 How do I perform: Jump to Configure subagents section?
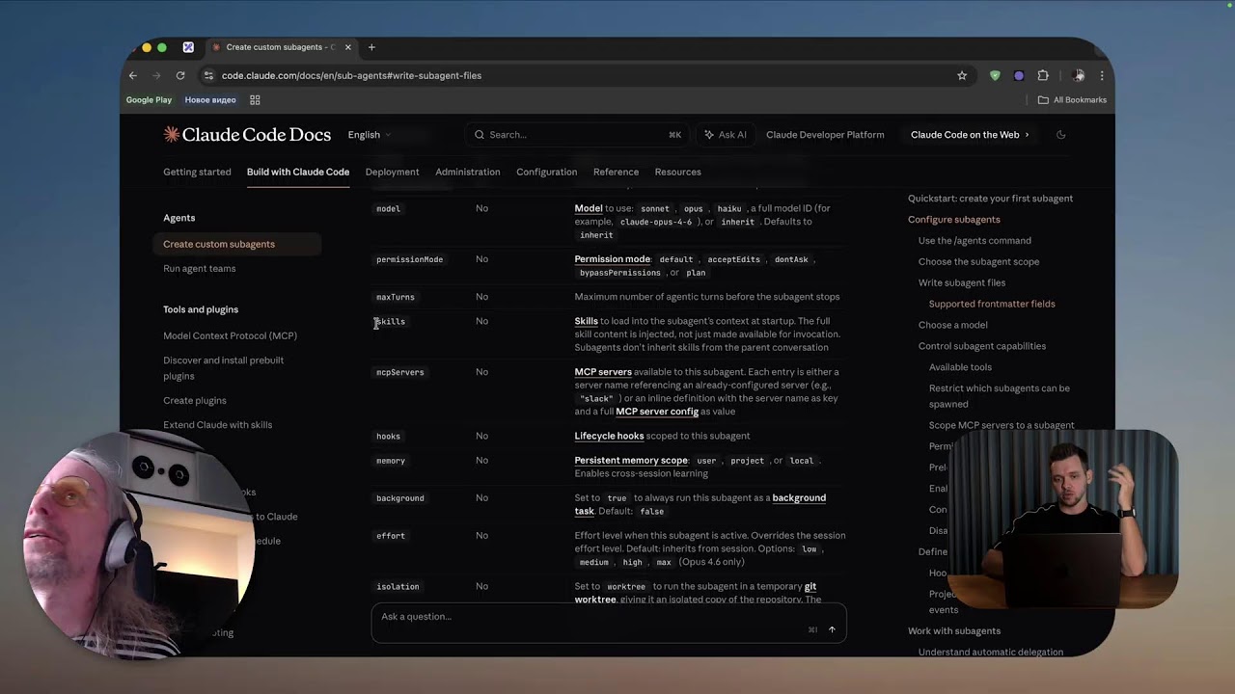pyautogui.click(x=954, y=220)
